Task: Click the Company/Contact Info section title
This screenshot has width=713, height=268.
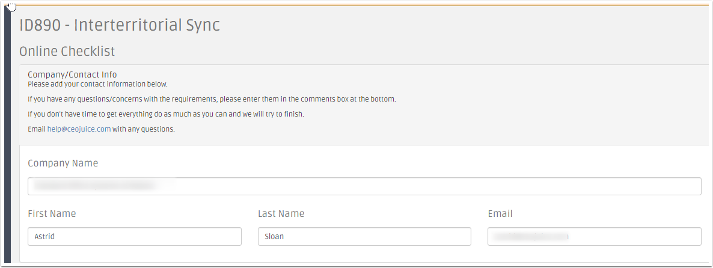Action: coord(72,75)
